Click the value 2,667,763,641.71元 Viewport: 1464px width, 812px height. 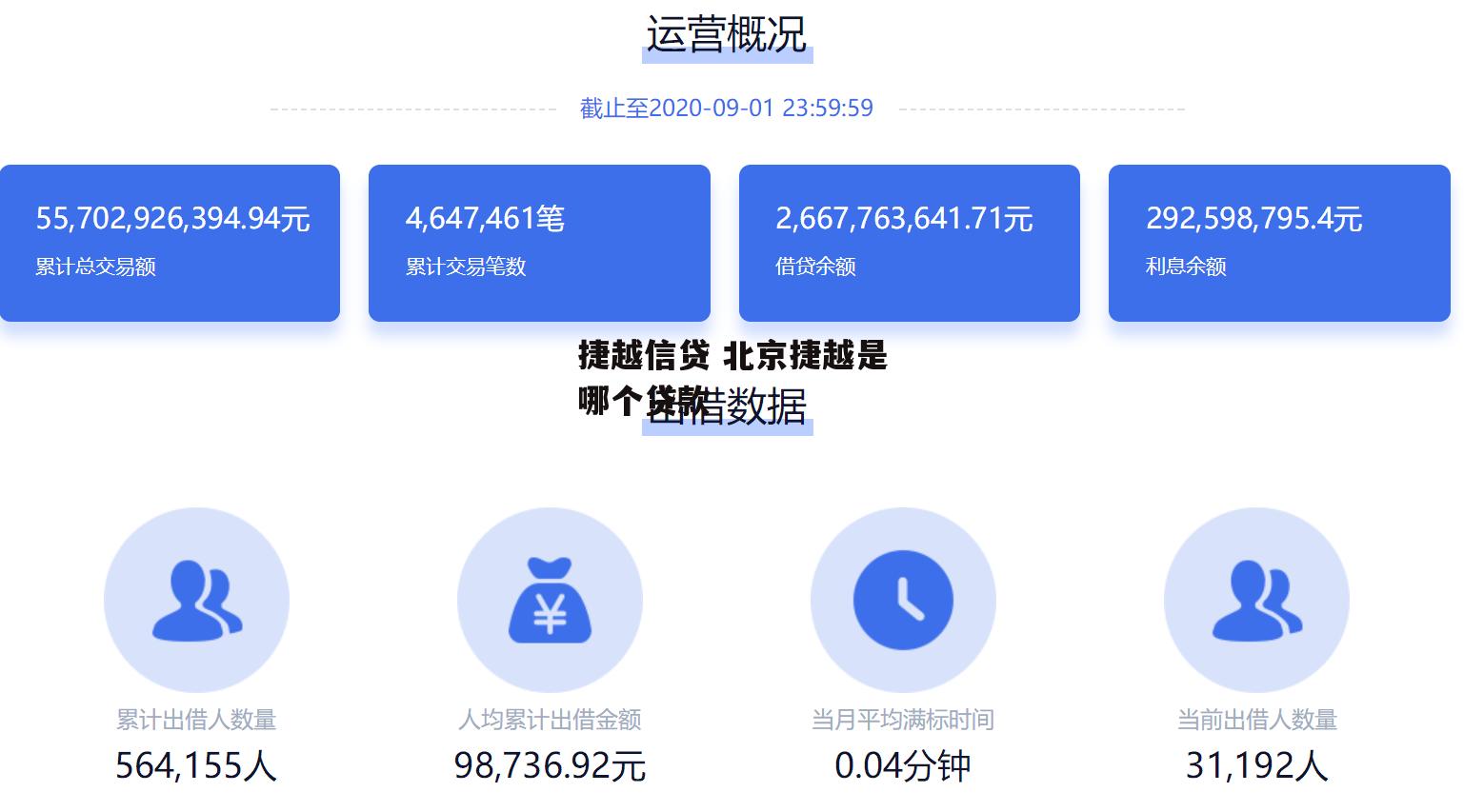point(904,219)
